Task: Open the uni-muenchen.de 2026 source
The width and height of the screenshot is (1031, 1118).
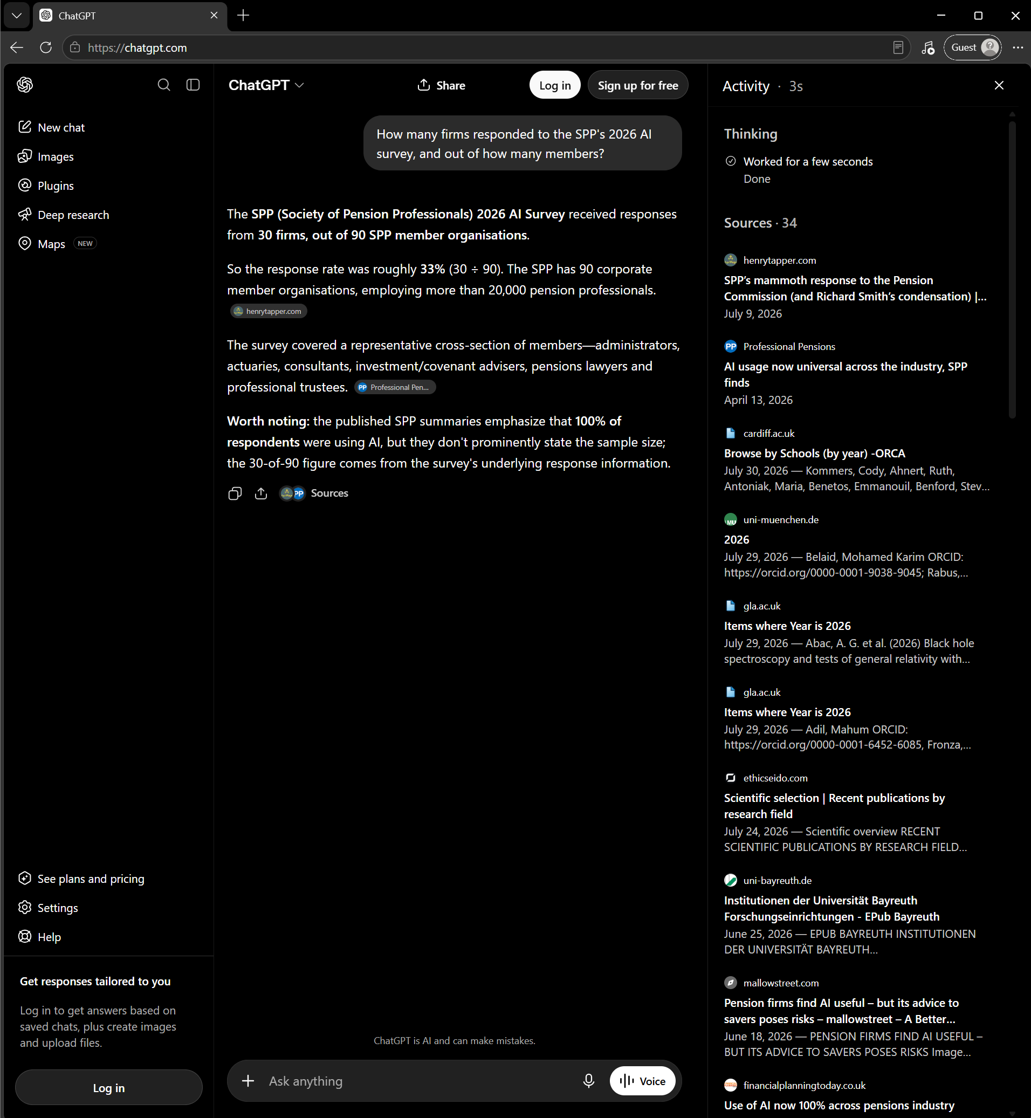Action: click(737, 539)
